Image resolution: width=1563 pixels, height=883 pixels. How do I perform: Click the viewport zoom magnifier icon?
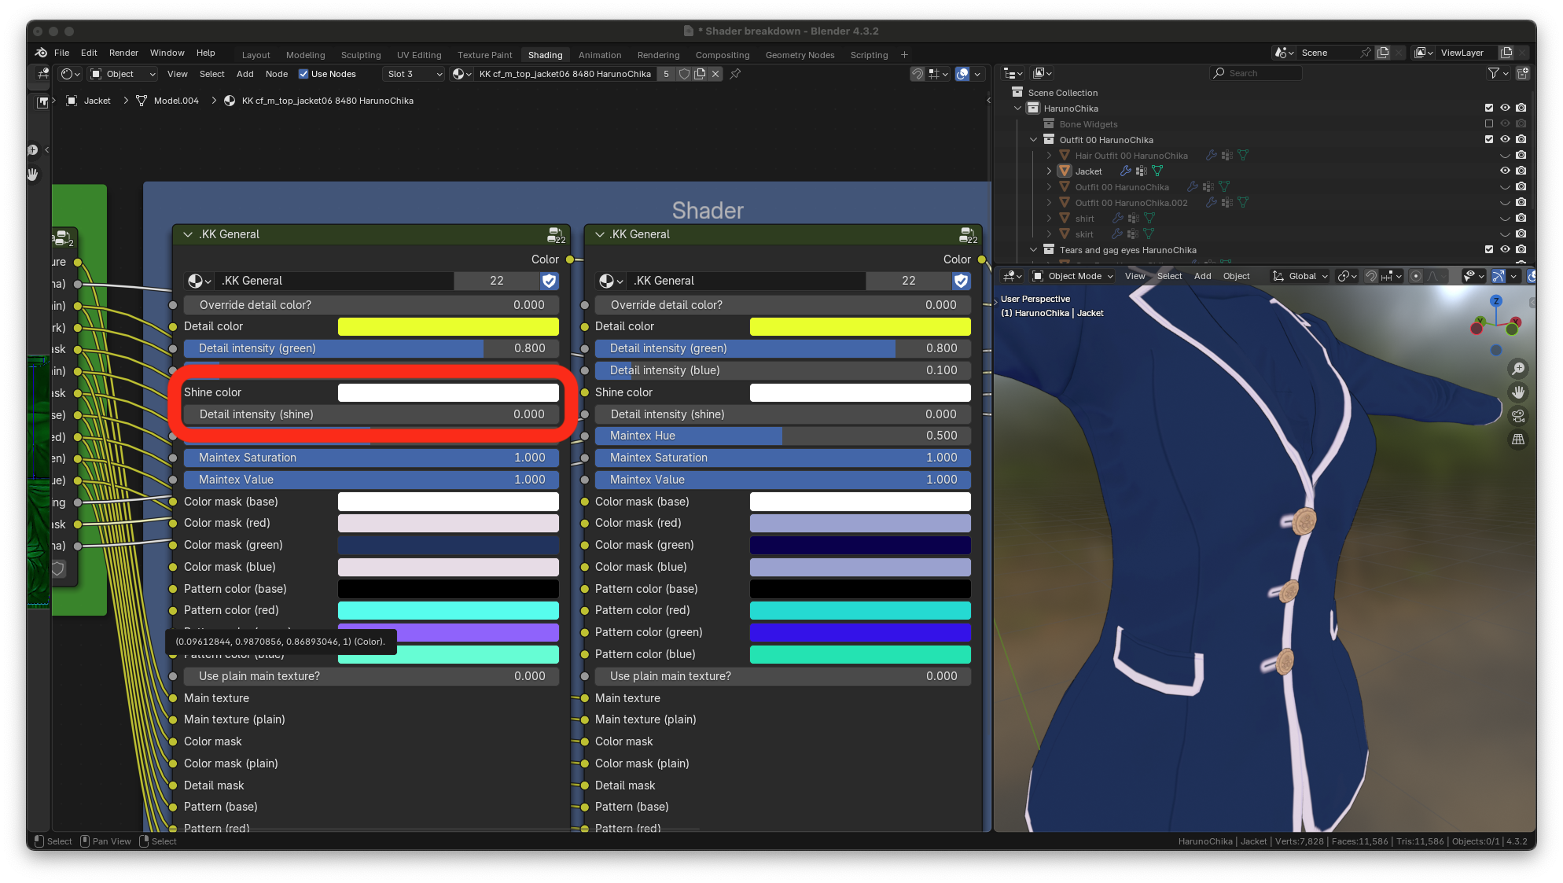pos(1518,369)
